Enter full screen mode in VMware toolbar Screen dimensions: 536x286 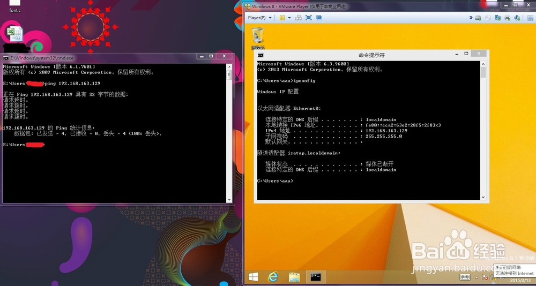pos(308,18)
